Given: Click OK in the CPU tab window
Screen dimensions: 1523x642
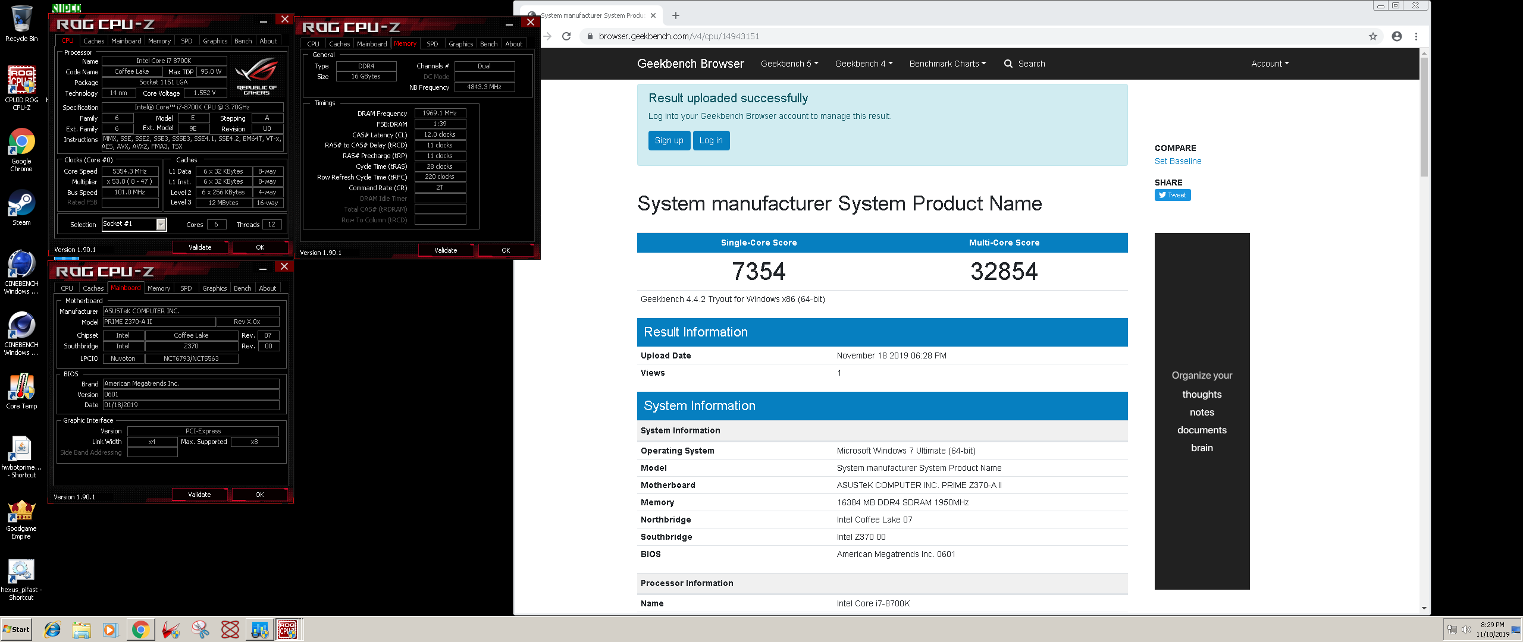Looking at the screenshot, I should tap(260, 247).
